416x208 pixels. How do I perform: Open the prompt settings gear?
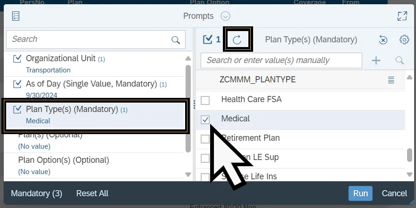point(404,40)
